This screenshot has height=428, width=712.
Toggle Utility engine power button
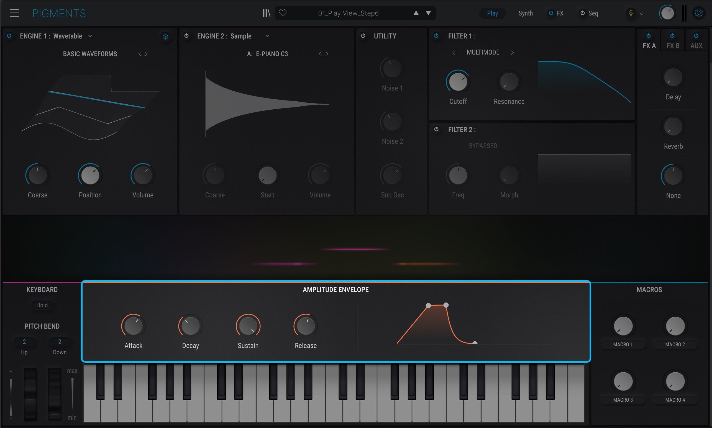[363, 36]
